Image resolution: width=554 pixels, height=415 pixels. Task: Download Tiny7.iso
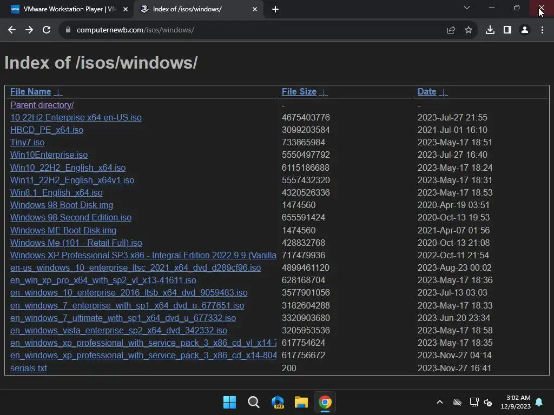pyautogui.click(x=27, y=142)
